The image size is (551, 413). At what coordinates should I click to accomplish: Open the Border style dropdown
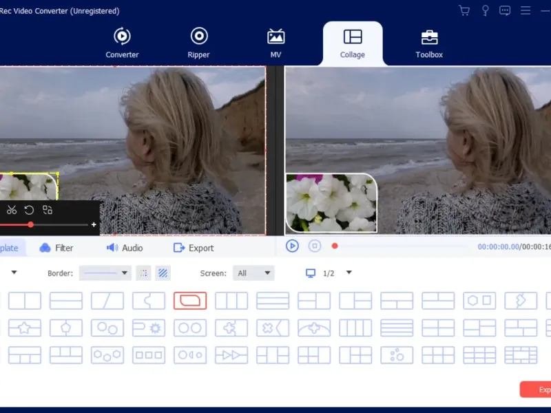click(x=105, y=273)
